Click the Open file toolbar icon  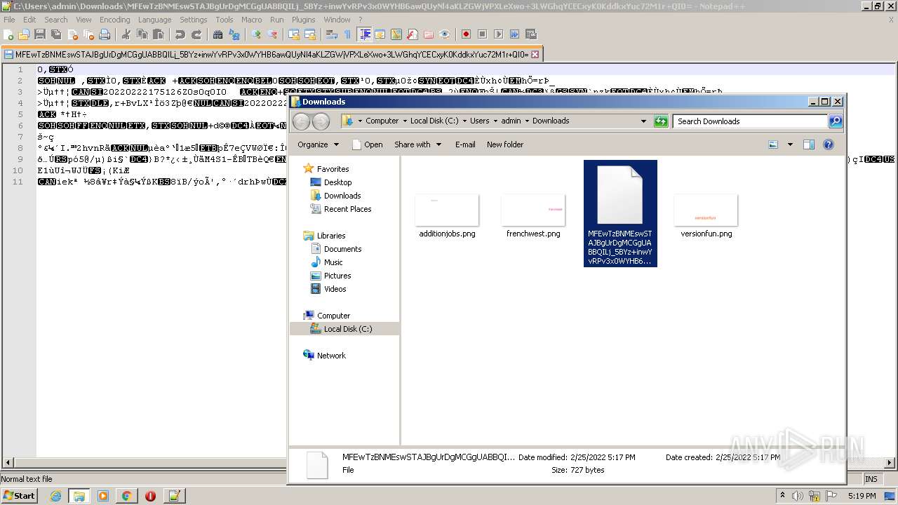[23, 34]
